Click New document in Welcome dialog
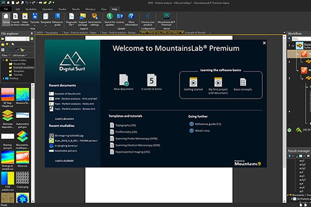Screen dimensions: 311x207 coord(123,82)
